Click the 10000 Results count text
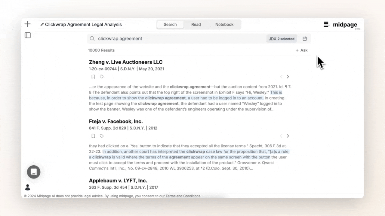 point(101,50)
